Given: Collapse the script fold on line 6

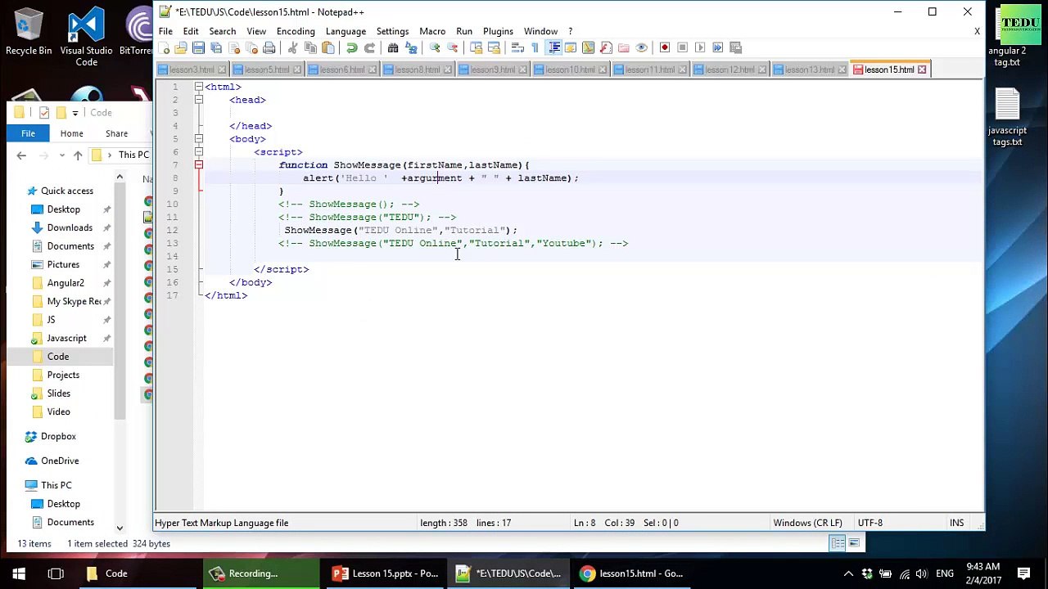Looking at the screenshot, I should pyautogui.click(x=198, y=152).
